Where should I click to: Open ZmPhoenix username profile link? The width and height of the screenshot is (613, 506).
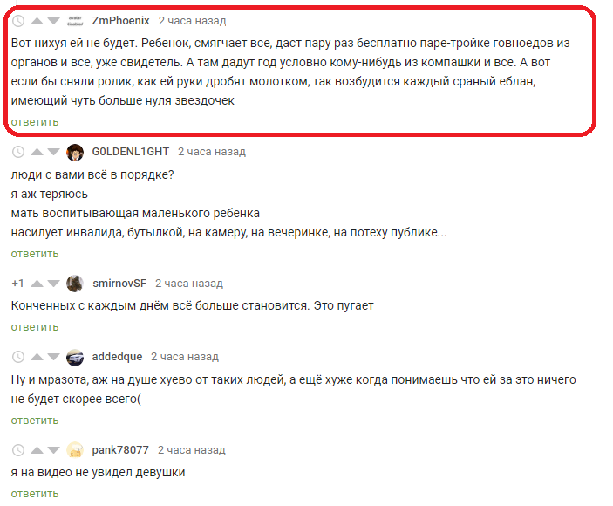(121, 20)
